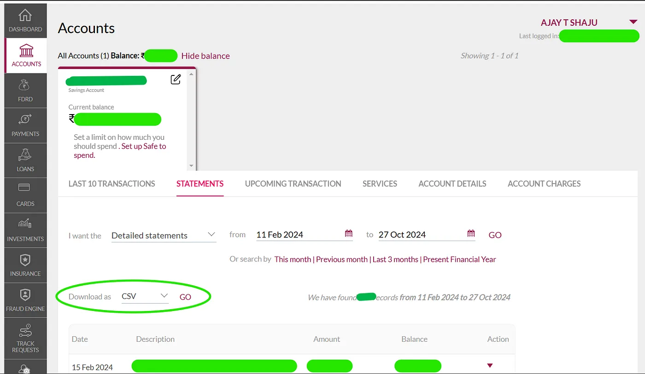Click the Date column header

tap(80, 339)
